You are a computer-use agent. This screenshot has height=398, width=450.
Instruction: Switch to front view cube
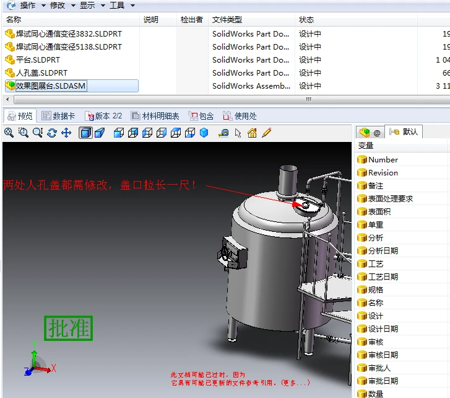pyautogui.click(x=119, y=133)
